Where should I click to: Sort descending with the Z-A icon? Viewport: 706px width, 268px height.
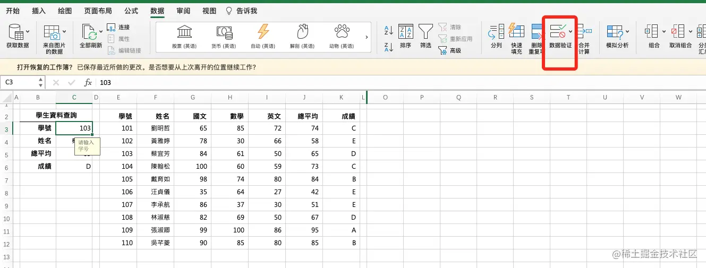tap(388, 47)
